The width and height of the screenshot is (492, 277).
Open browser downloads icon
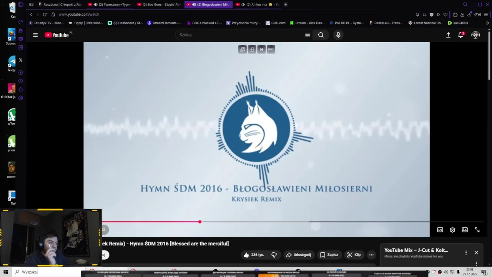[x=469, y=15]
